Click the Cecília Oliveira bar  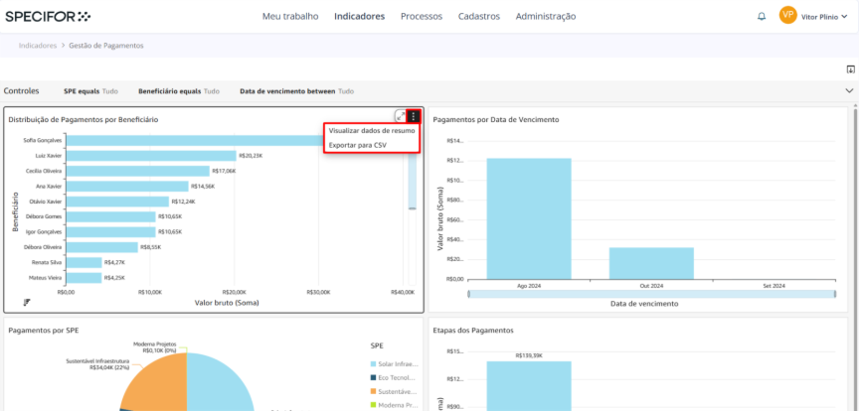[x=137, y=172]
